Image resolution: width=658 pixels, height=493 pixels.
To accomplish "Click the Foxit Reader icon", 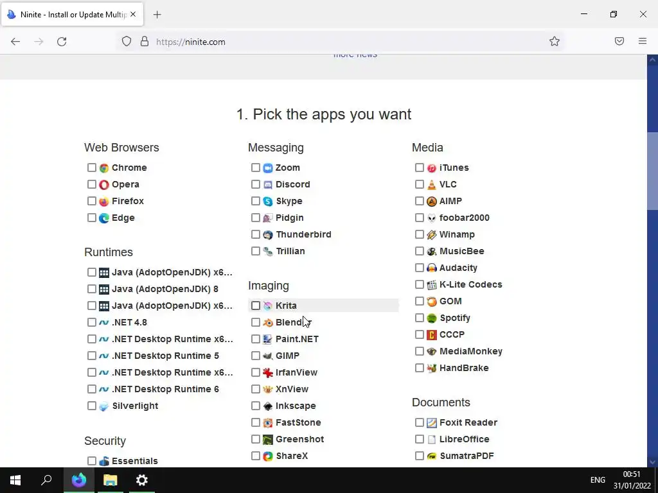I will pyautogui.click(x=431, y=422).
